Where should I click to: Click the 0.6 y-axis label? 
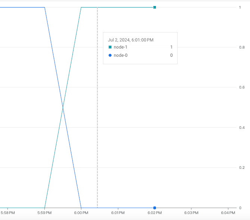[242, 87]
